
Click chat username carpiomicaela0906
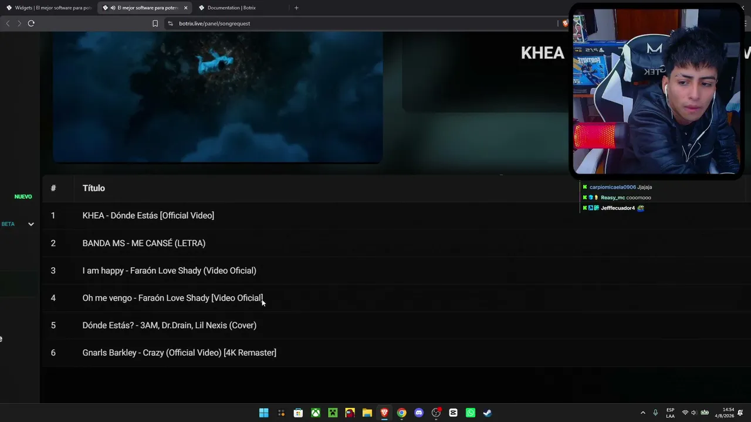[x=613, y=187]
